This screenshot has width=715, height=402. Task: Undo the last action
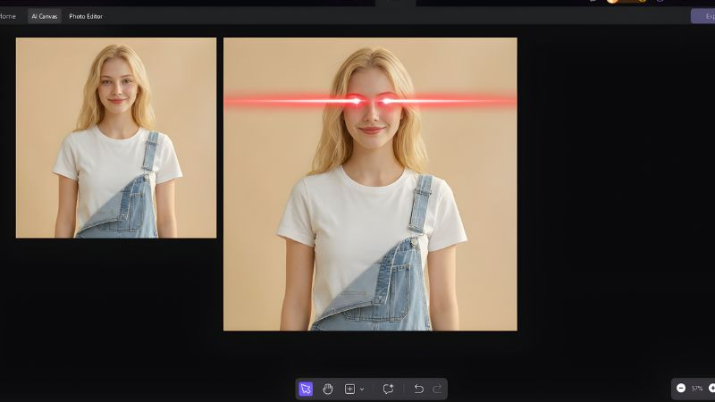418,389
